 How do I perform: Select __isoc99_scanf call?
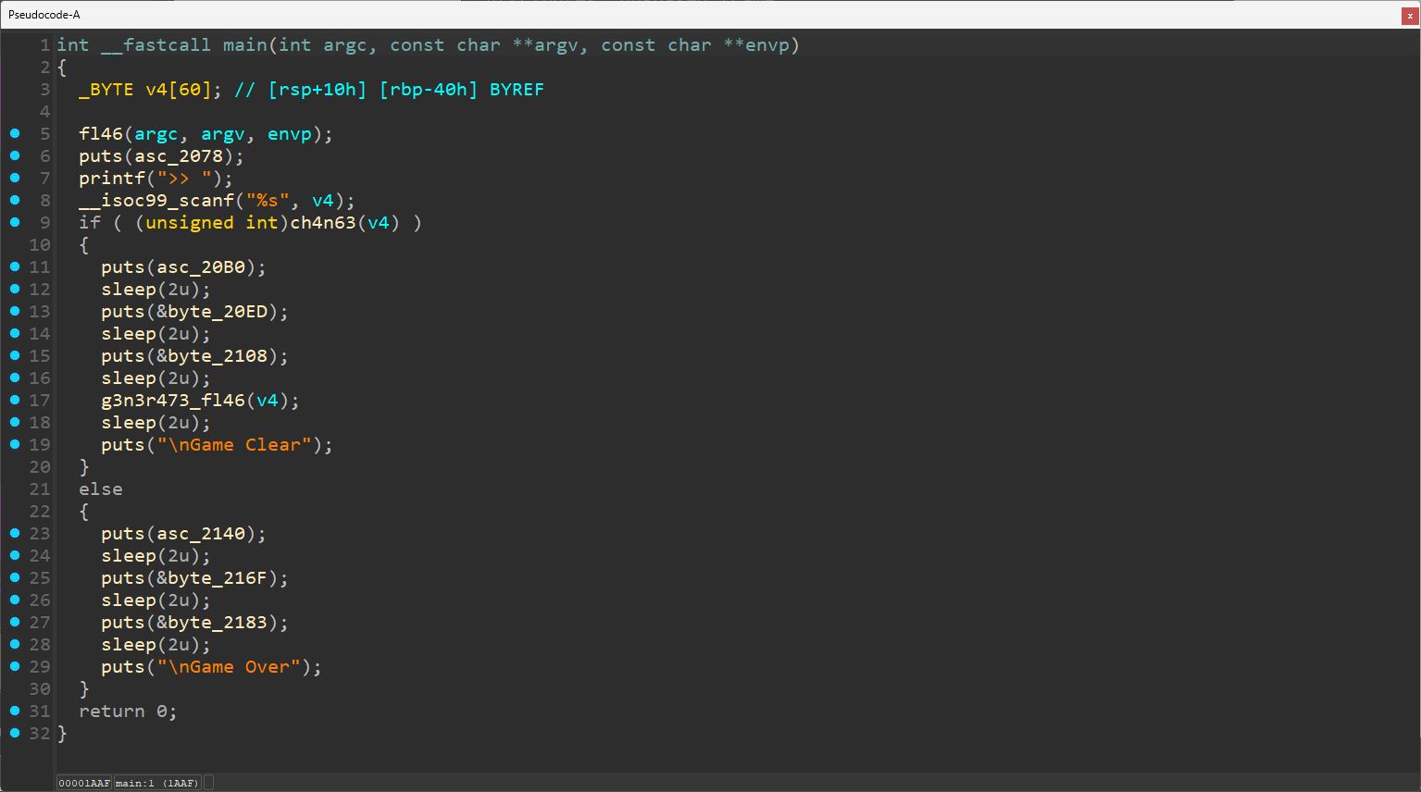tap(156, 201)
